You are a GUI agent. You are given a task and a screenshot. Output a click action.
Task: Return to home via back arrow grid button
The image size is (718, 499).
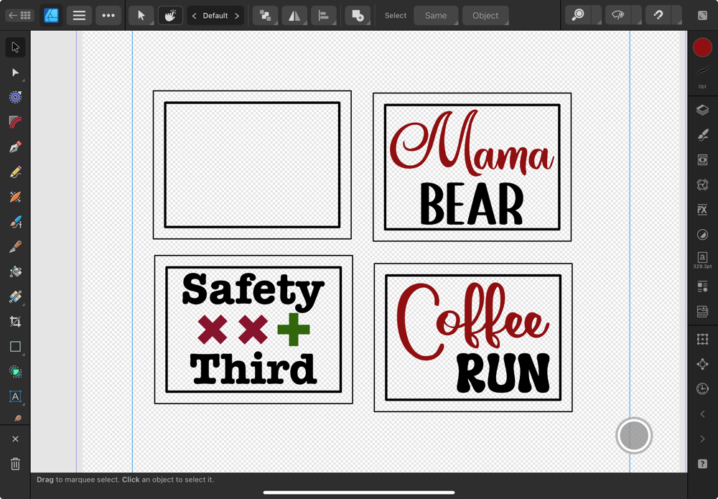(19, 16)
